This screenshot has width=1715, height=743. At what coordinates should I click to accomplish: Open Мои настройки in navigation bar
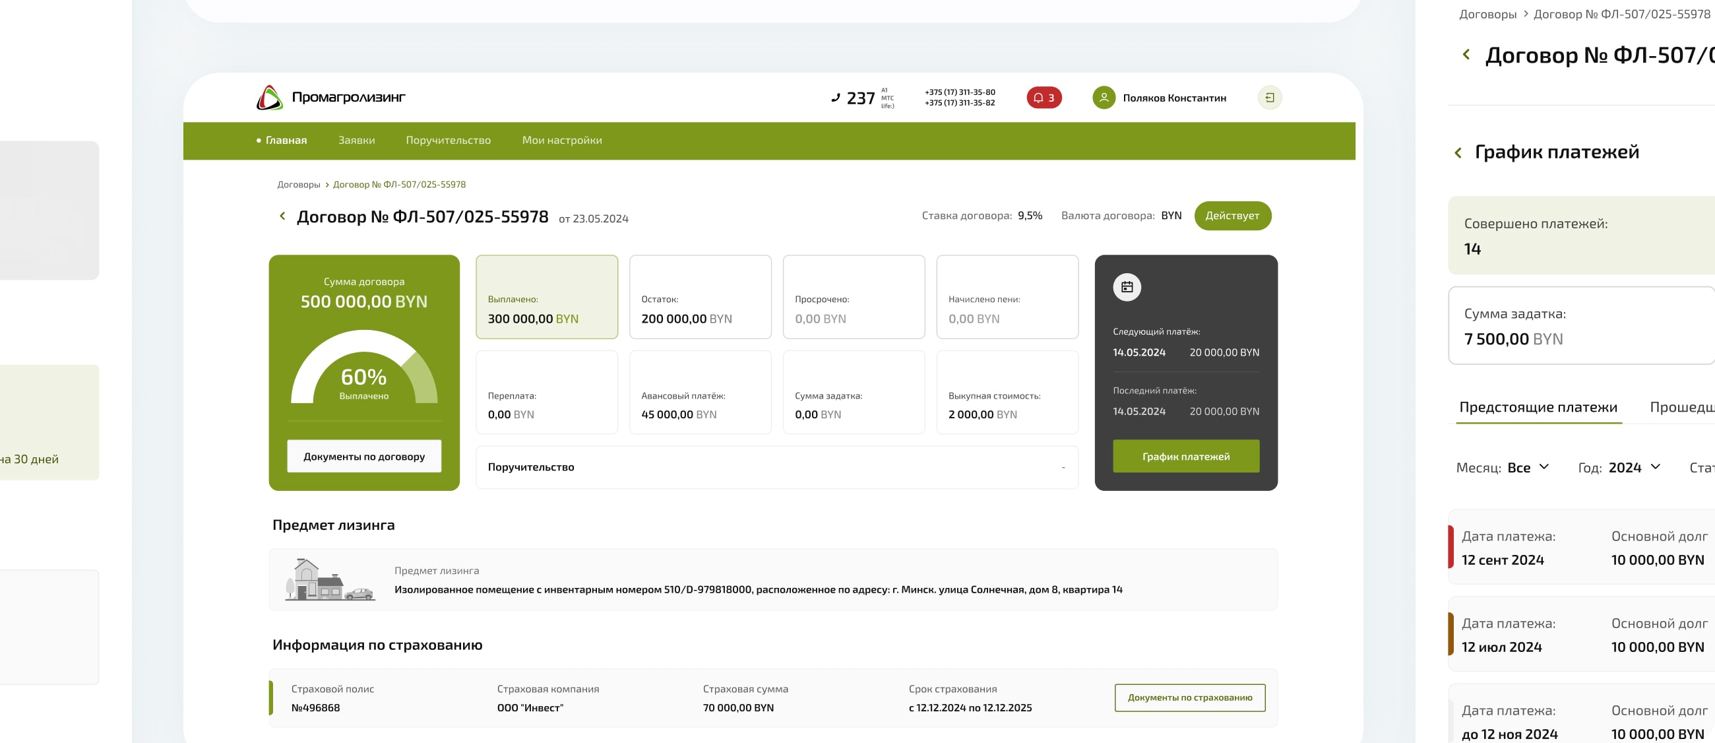[561, 141]
